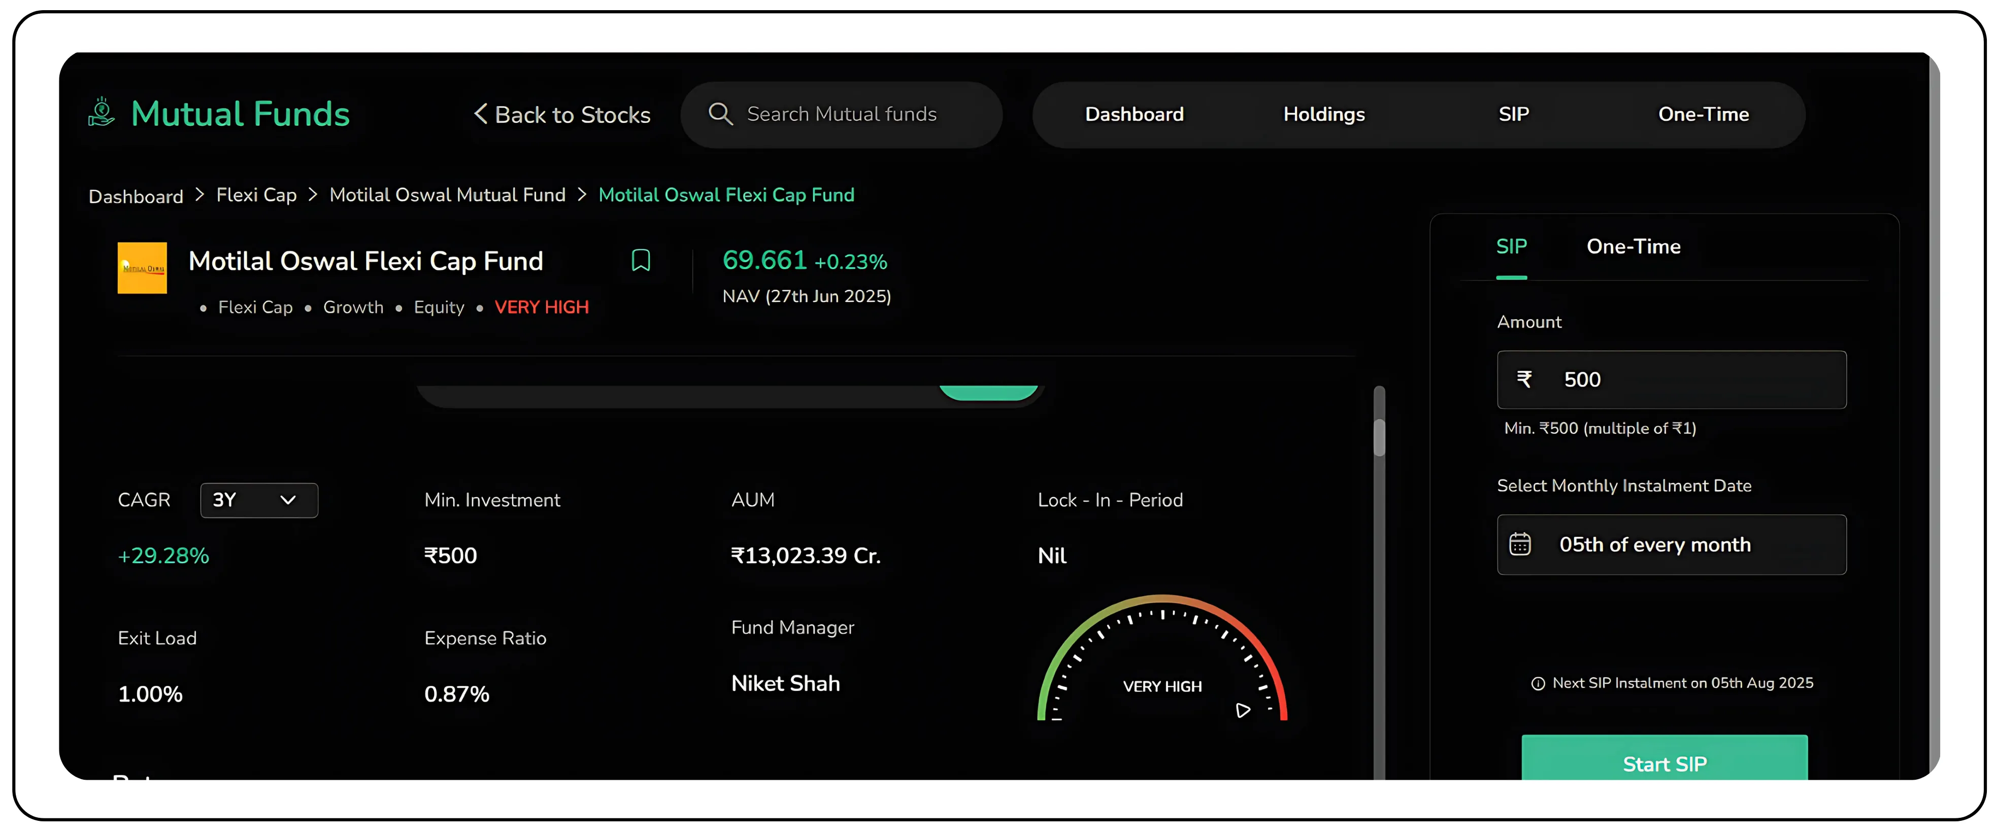Click the info icon beside next SIP instalment
The height and width of the screenshot is (833, 1997).
(1537, 683)
